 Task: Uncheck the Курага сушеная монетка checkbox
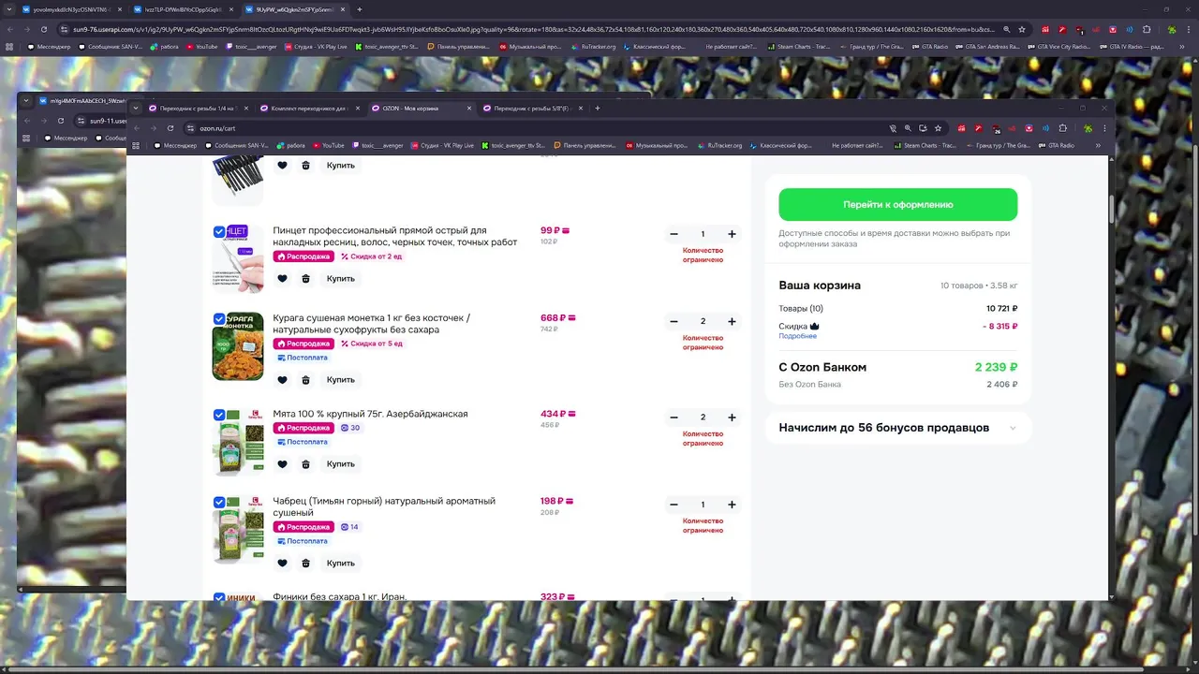(x=219, y=319)
